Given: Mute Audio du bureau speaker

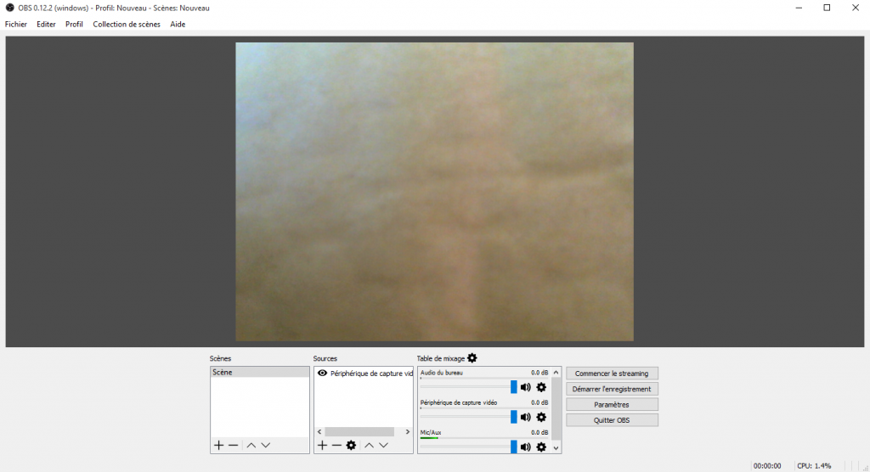Looking at the screenshot, I should (x=526, y=387).
